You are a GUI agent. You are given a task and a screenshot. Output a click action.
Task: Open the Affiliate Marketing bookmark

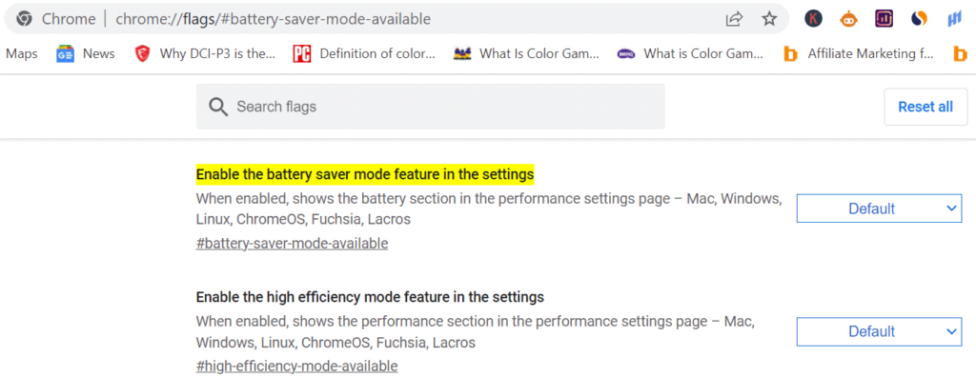tap(859, 54)
